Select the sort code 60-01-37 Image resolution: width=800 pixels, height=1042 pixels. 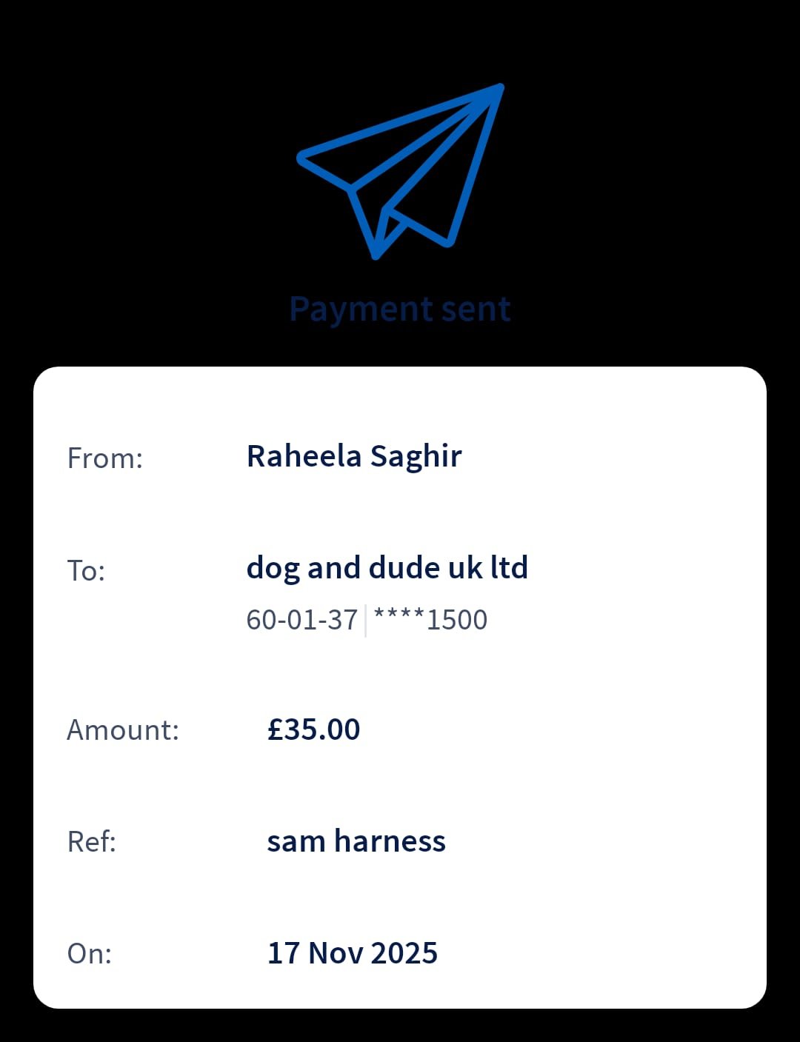[x=301, y=620]
